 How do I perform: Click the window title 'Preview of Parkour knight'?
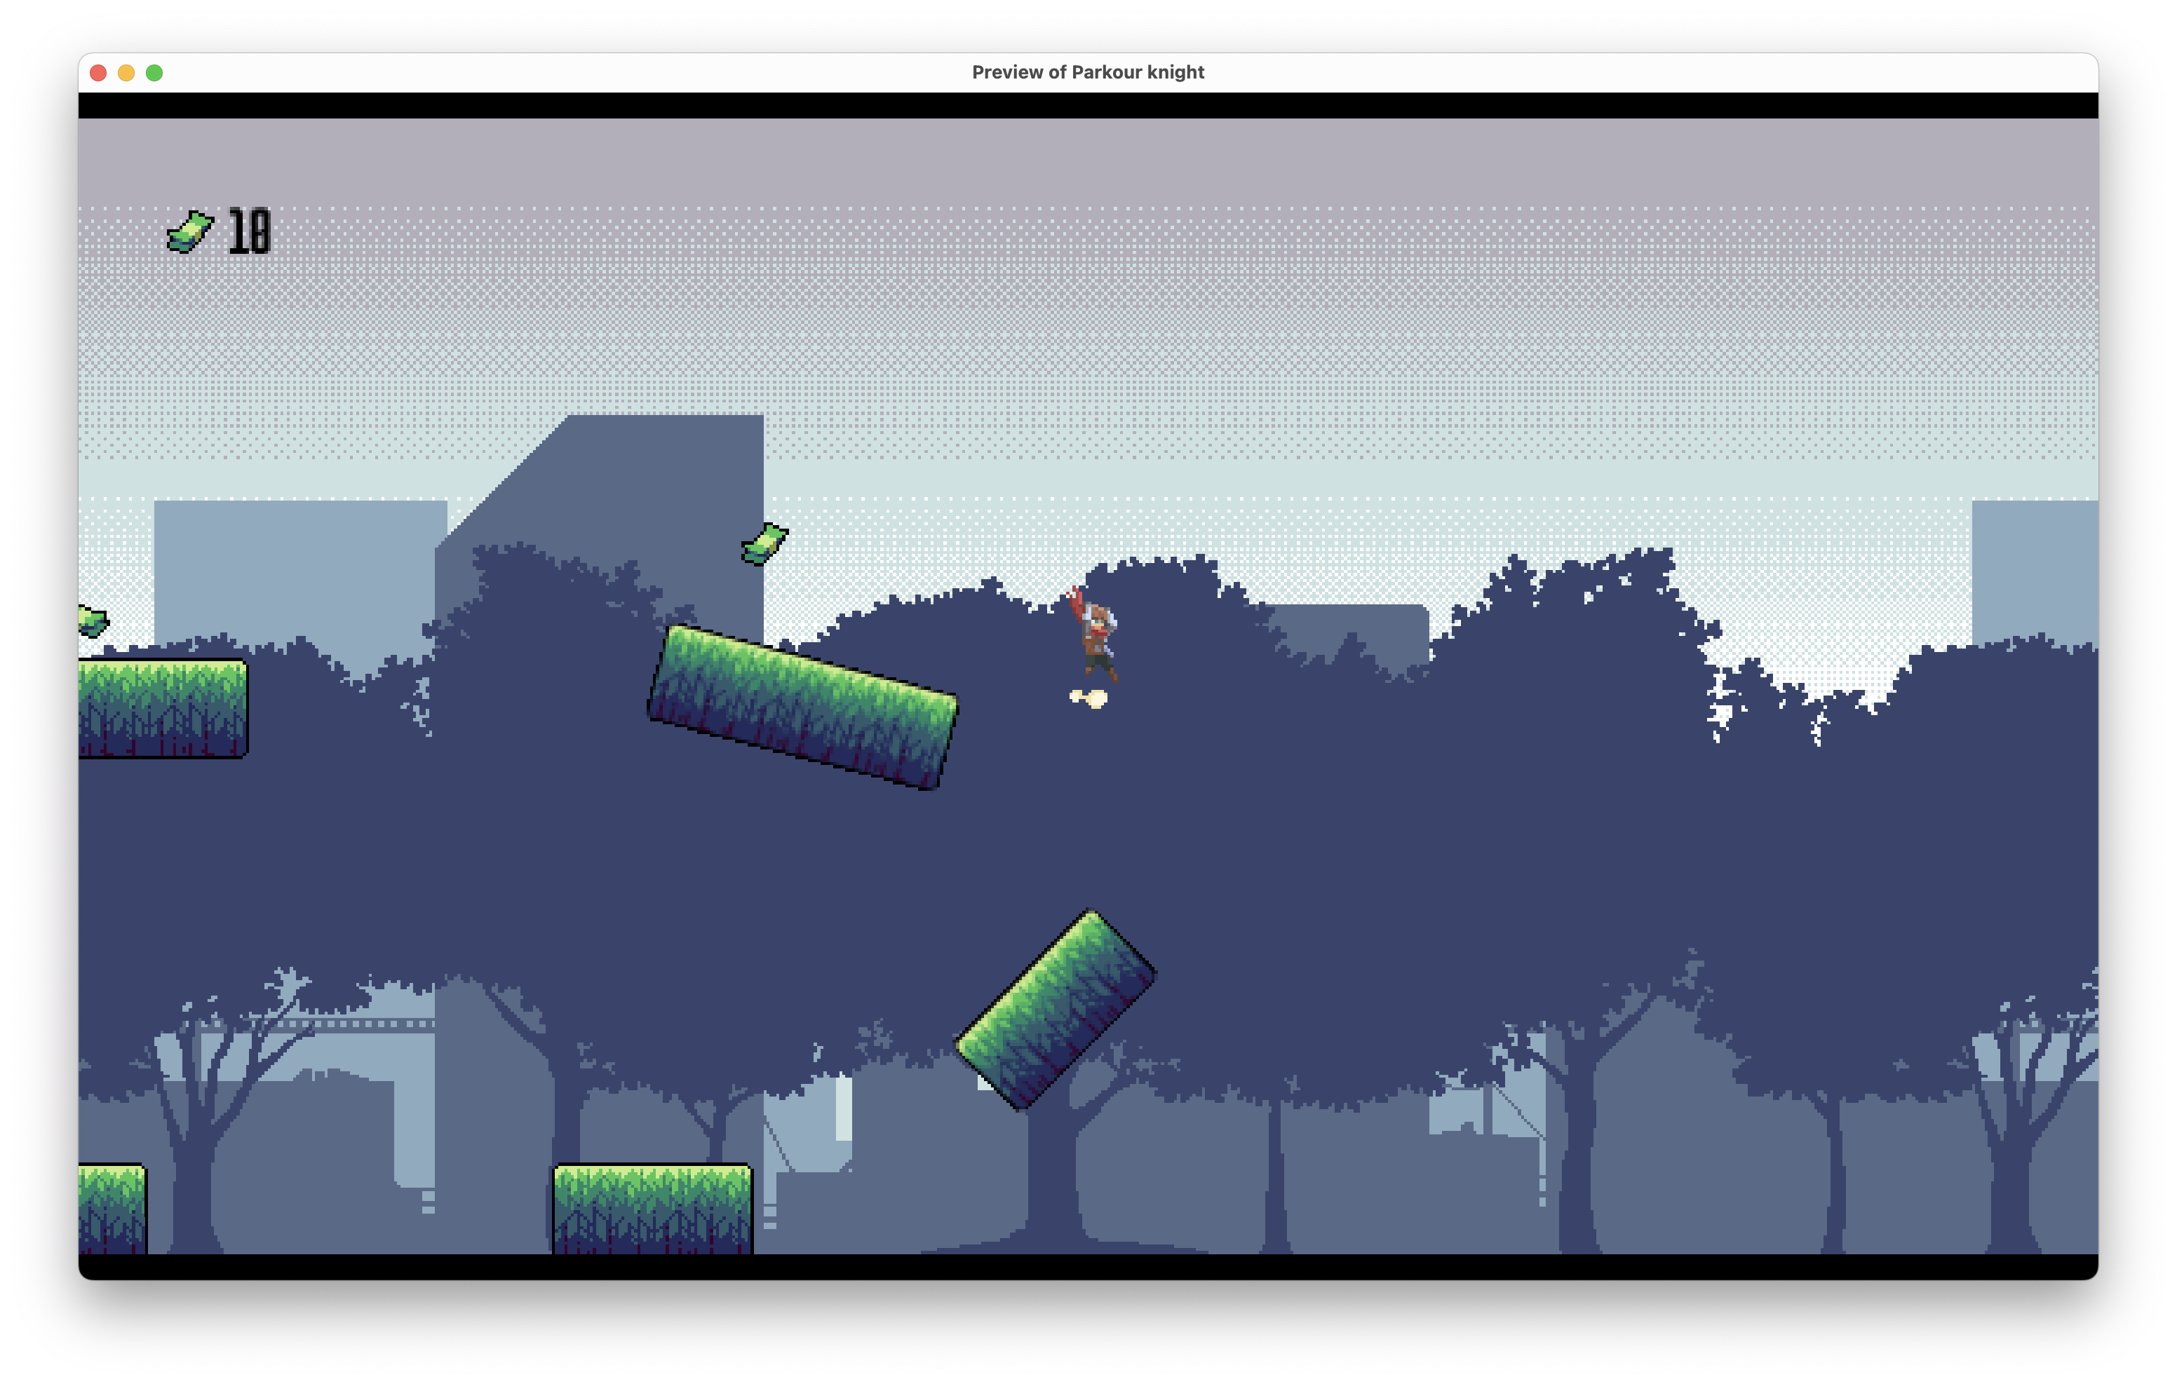click(1088, 72)
